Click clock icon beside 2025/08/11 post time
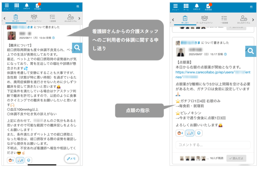This screenshot has height=169, width=259. point(53,38)
